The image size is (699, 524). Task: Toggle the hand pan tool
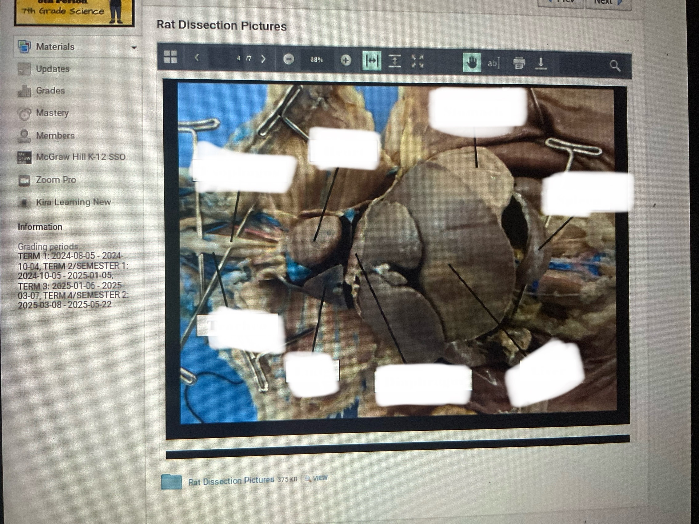click(x=472, y=62)
